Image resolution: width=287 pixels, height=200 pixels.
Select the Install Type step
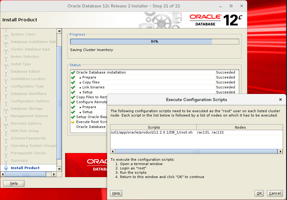(x=21, y=64)
